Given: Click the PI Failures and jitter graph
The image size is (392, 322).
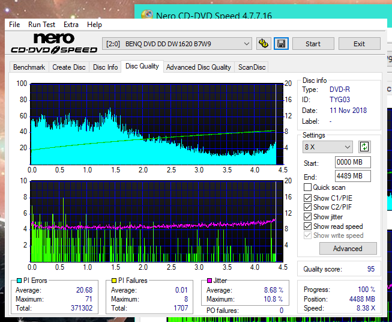Looking at the screenshot, I should pos(157,221).
